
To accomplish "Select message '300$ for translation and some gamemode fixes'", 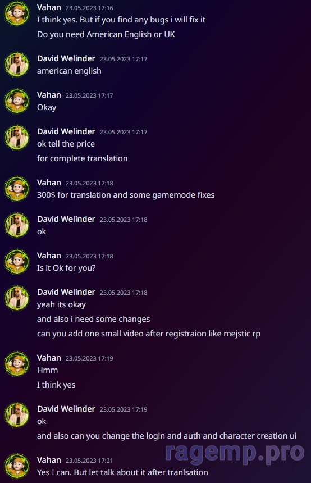I will pos(126,195).
